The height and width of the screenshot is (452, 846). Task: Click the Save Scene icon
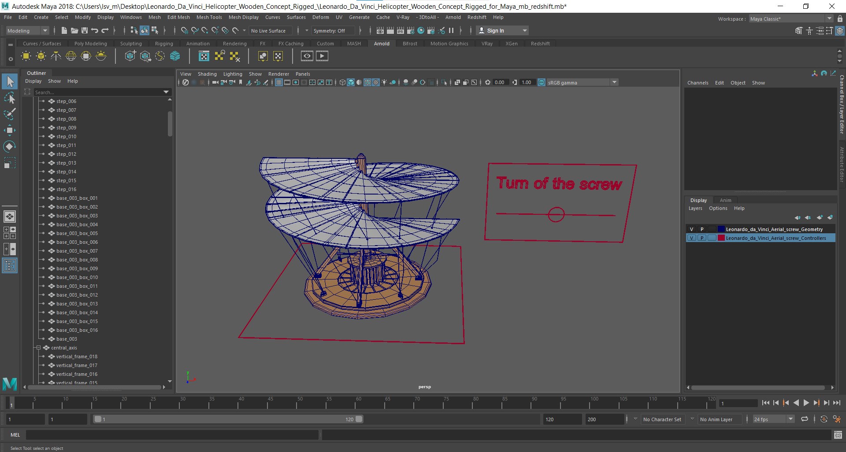coord(84,30)
